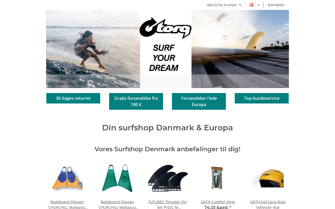Open the blue-orange Churchill fins image
The image size is (335, 209).
coord(67,178)
